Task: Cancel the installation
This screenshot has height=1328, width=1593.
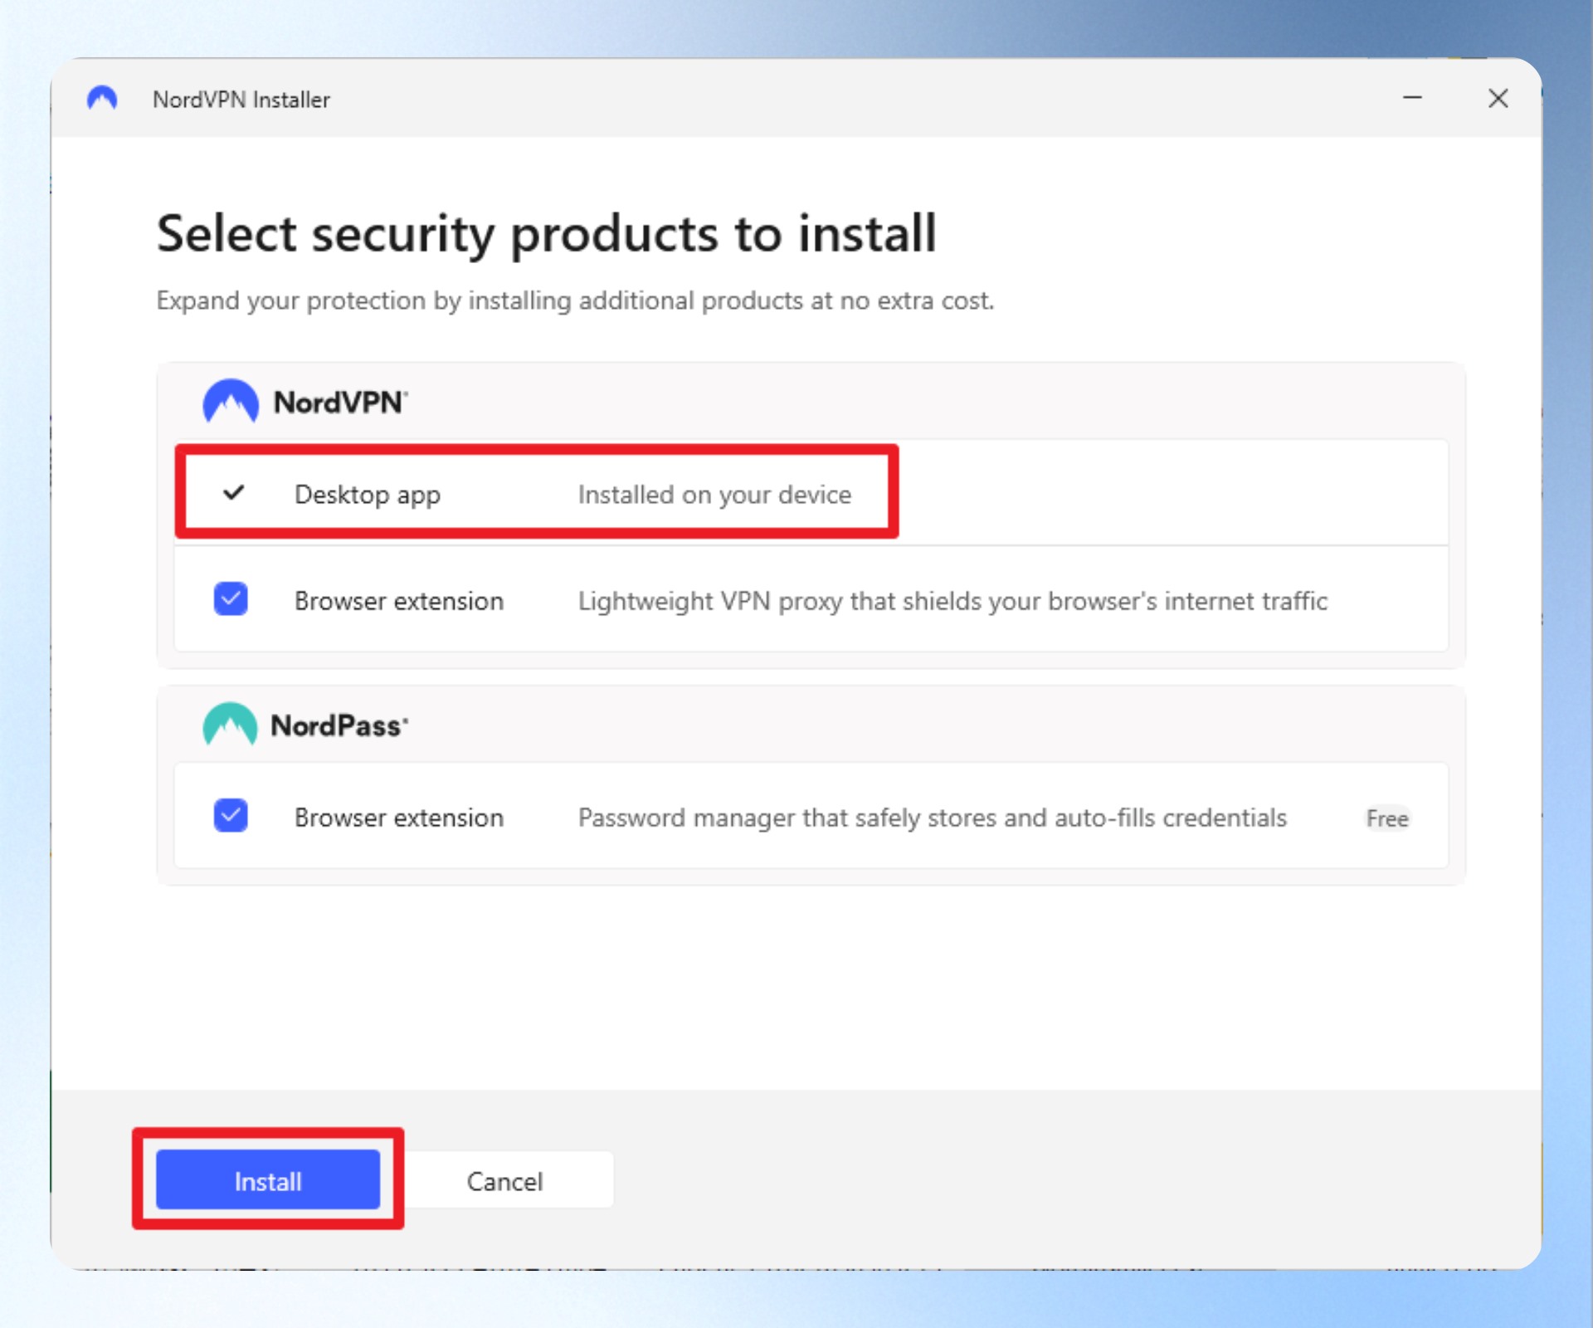Action: [504, 1180]
